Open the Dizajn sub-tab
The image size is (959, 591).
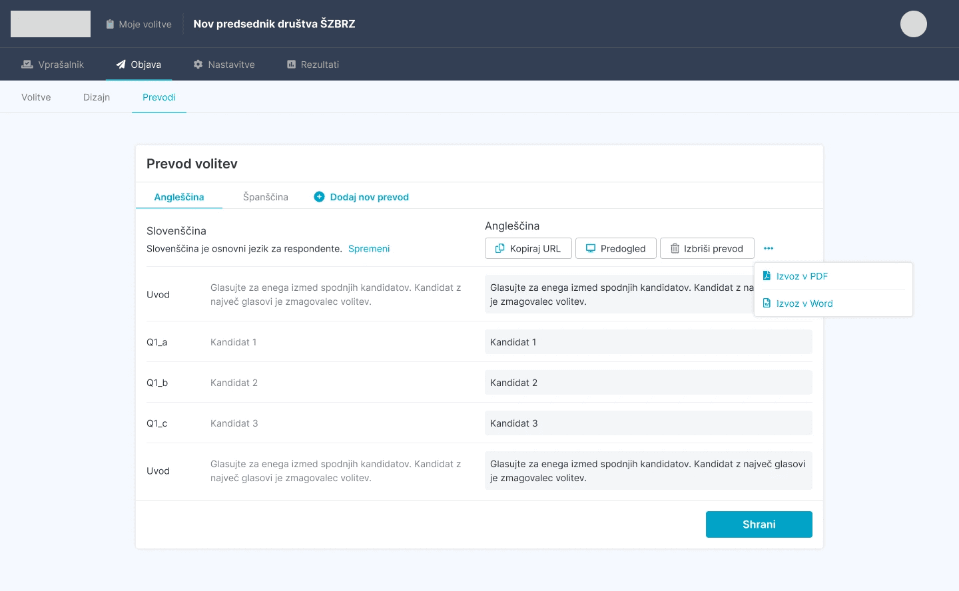(x=97, y=97)
